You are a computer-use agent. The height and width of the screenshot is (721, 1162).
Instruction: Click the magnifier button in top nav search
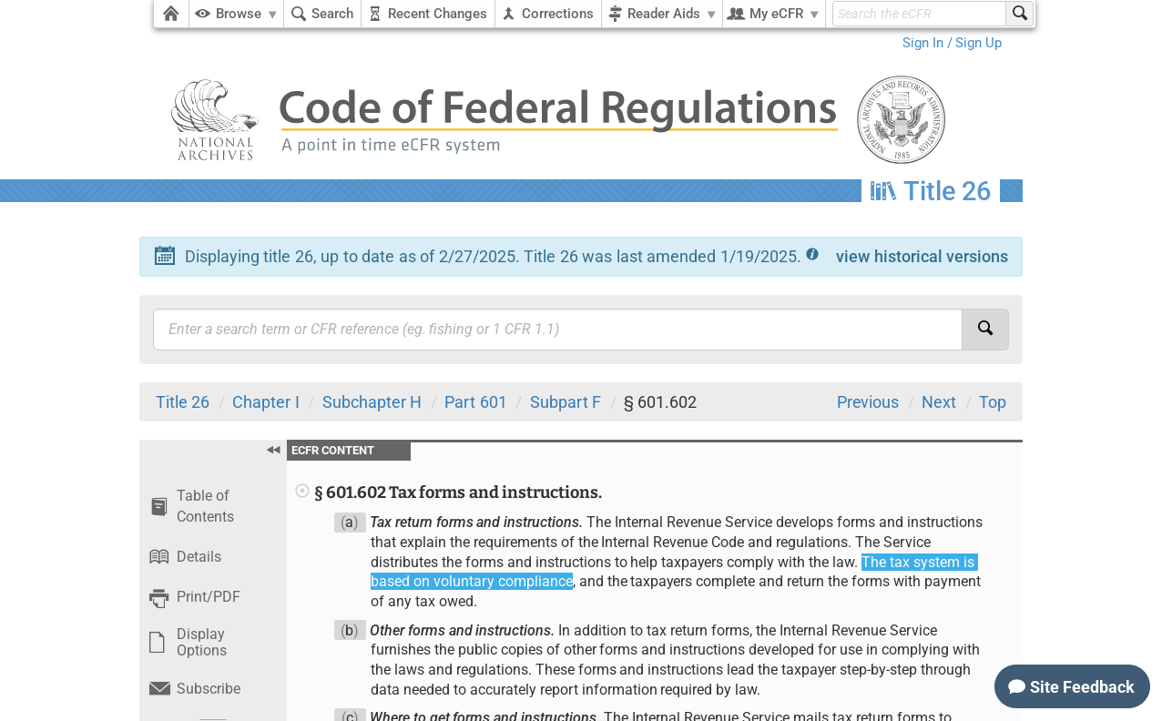(1020, 14)
